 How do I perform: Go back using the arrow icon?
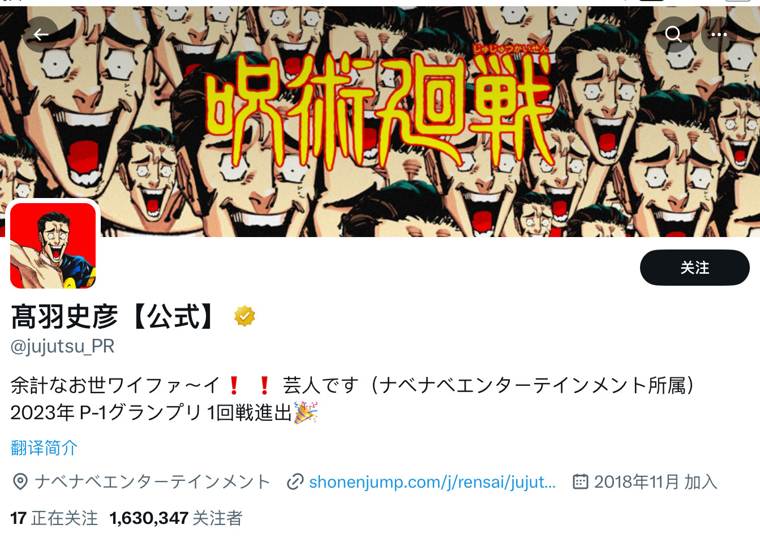(x=41, y=35)
